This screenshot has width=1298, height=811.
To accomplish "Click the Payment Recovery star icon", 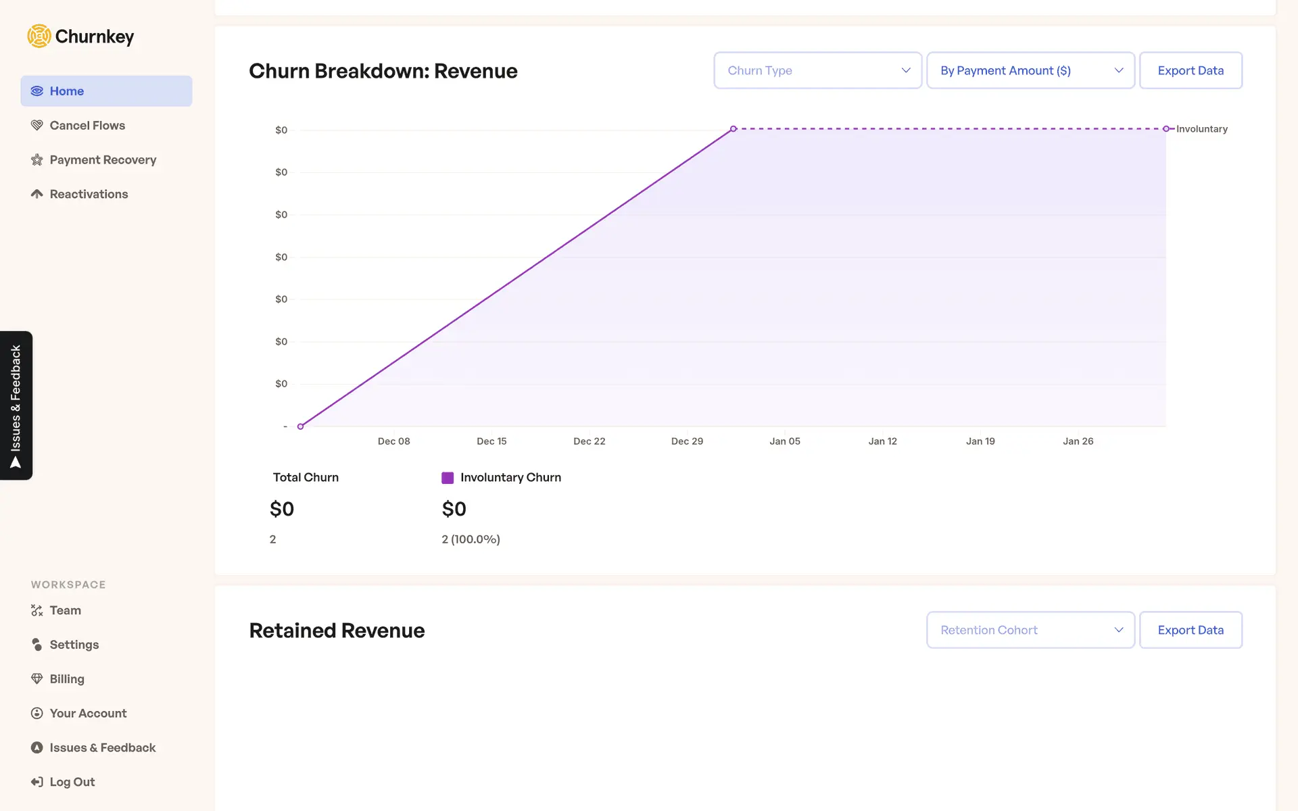I will (x=37, y=160).
